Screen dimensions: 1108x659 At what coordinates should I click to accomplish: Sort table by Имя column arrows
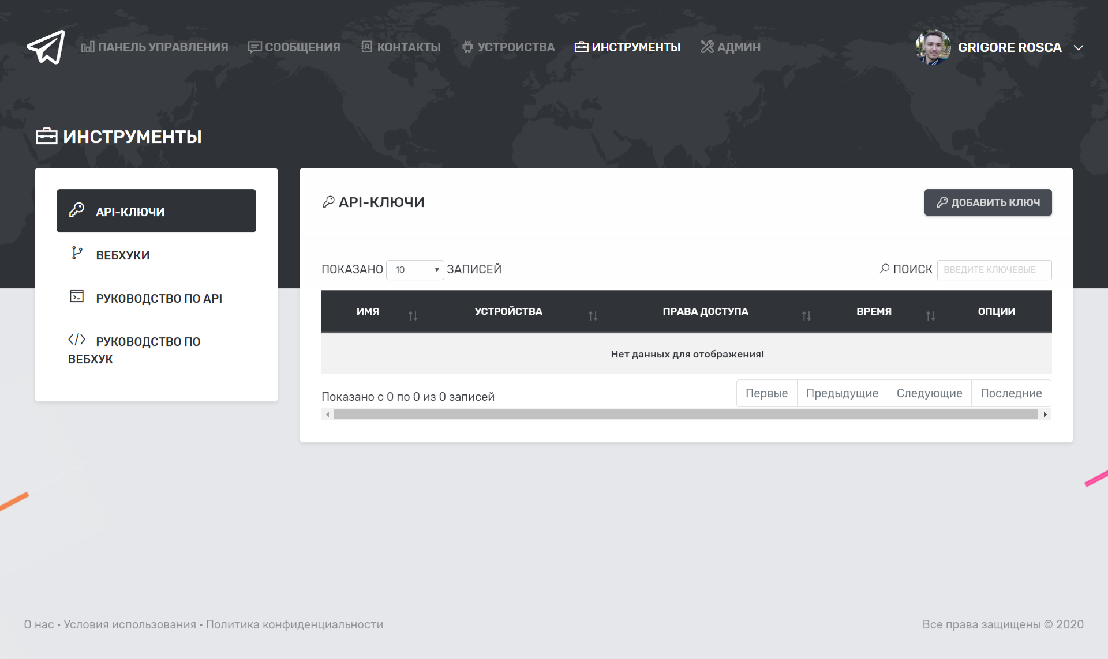pos(413,315)
